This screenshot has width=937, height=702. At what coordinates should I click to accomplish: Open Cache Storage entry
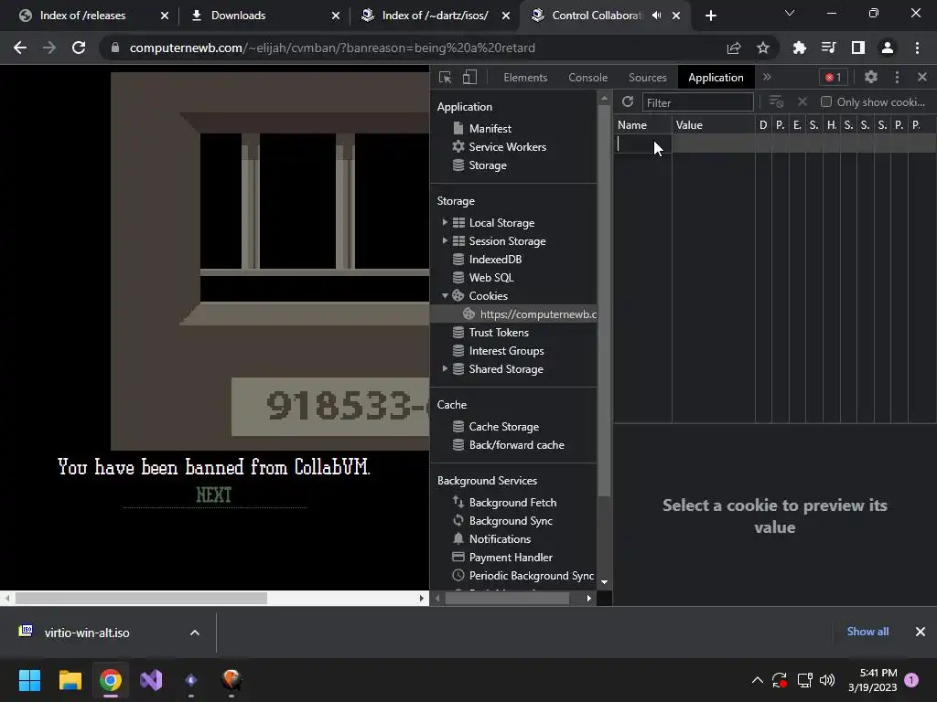504,427
